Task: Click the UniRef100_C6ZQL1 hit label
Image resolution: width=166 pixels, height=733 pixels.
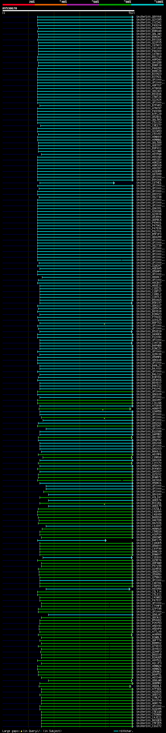Action: tap(149, 509)
